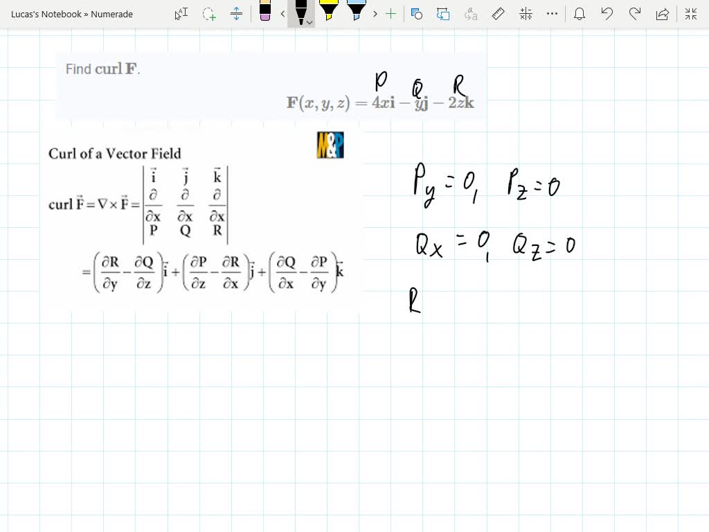Toggle the yellow highlighter on
This screenshot has width=709, height=532.
[x=328, y=12]
